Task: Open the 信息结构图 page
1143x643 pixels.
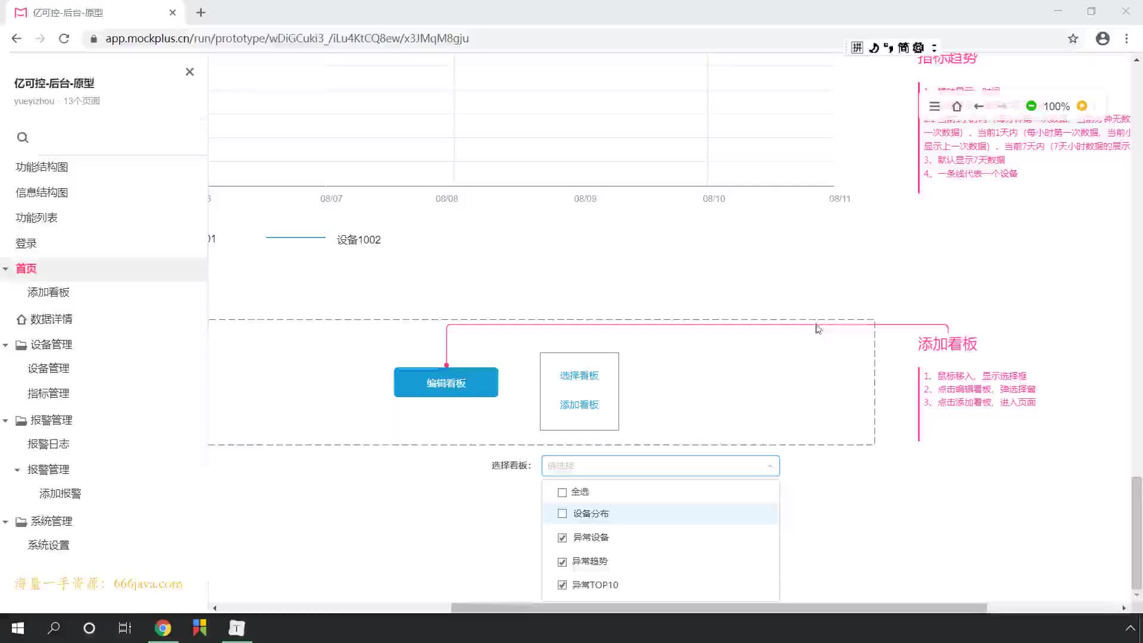Action: [x=42, y=193]
